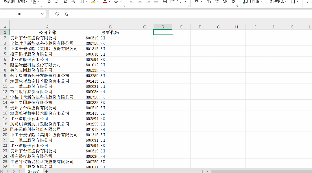Image resolution: width=312 pixels, height=173 pixels.
Task: Select cell 300750.SZ in row 3
Action: tap(110, 43)
